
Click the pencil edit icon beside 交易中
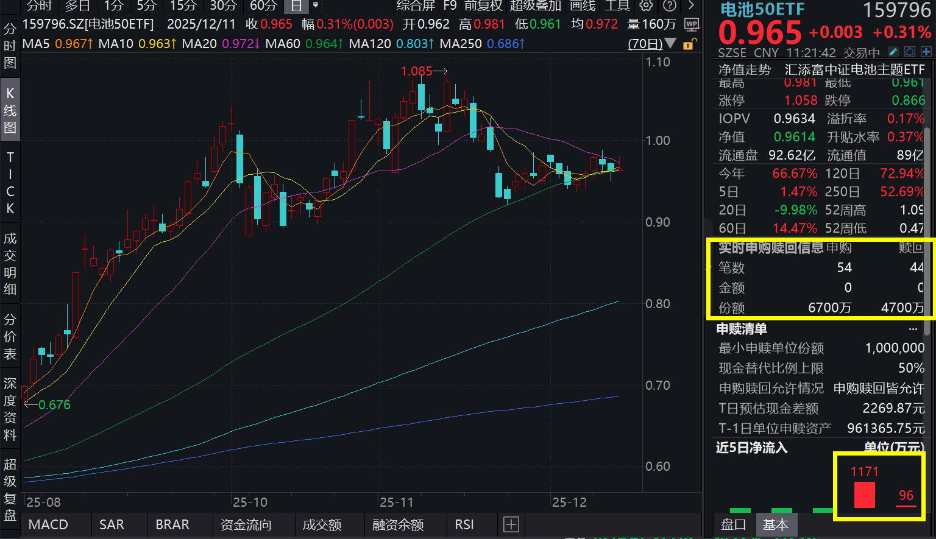click(893, 52)
